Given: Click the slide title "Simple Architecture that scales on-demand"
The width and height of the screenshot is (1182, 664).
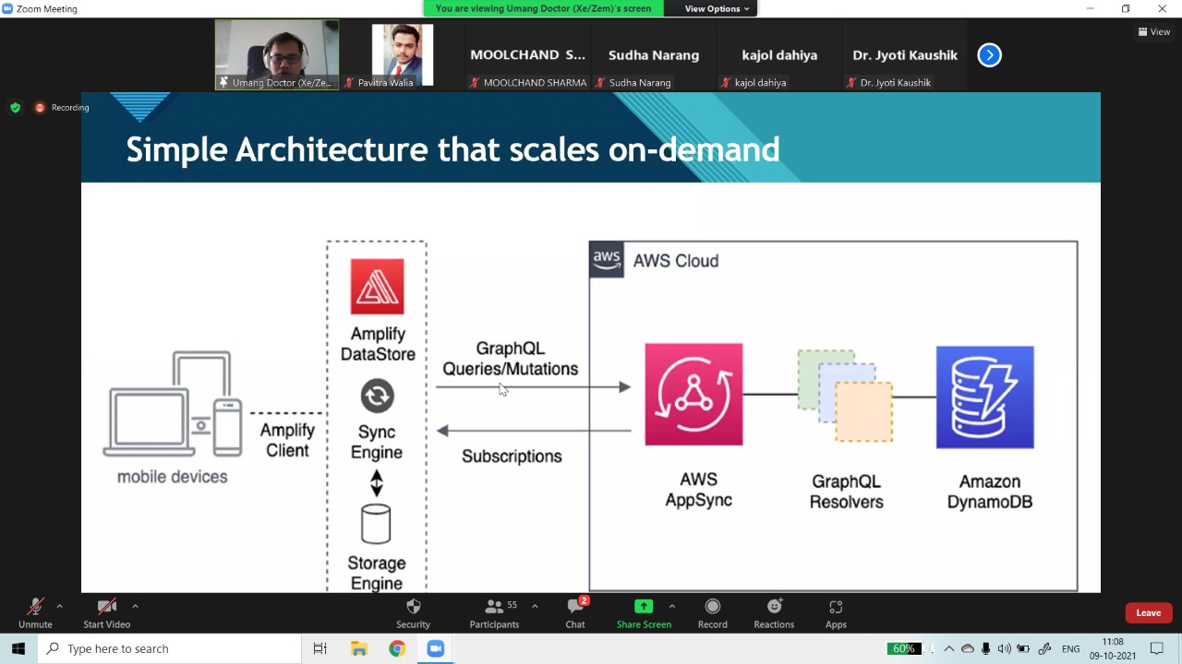Looking at the screenshot, I should click(452, 149).
